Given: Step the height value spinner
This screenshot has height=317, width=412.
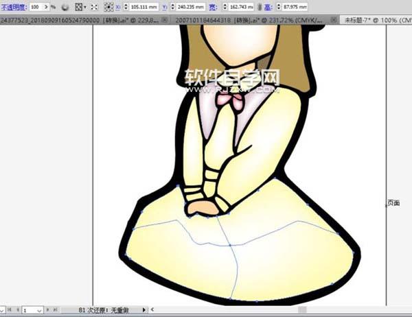Looking at the screenshot, I should point(279,7).
